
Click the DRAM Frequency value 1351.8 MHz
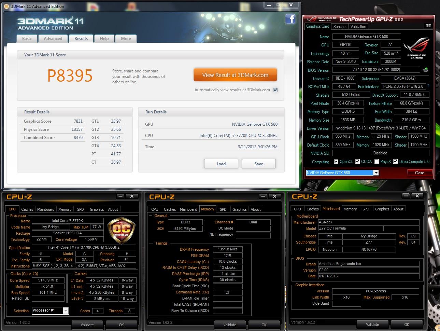coord(228,249)
